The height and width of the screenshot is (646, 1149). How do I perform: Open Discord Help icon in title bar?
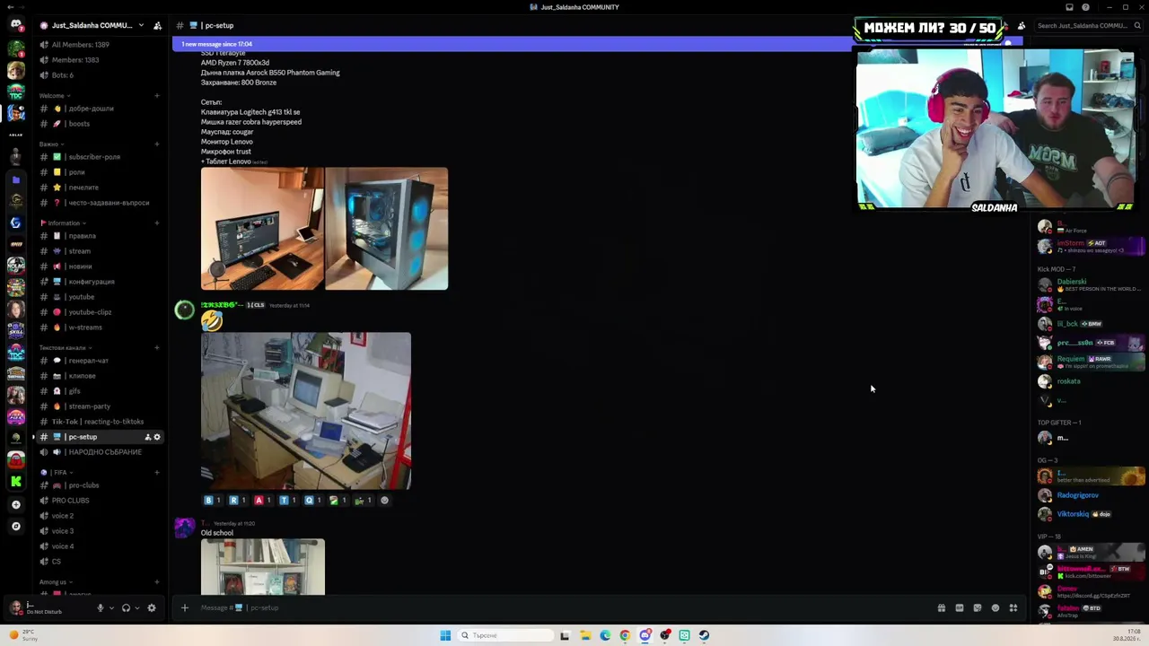point(1085,7)
